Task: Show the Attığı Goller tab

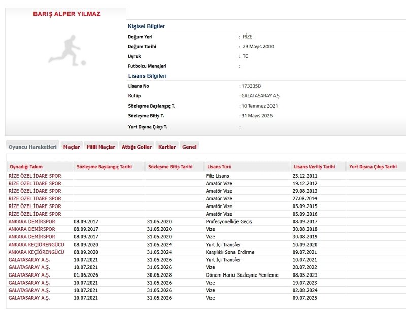Action: (137, 147)
